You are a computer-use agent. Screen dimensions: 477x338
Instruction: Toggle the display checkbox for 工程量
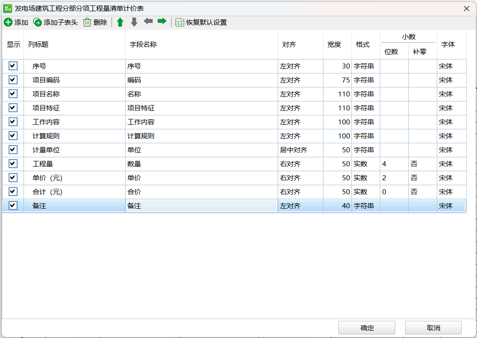(x=13, y=164)
